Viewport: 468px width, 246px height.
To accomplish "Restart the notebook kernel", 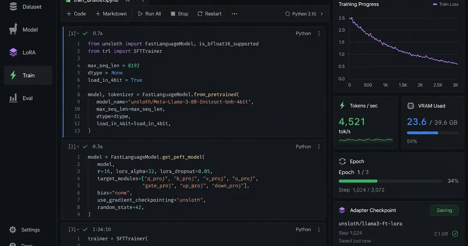I will click(209, 14).
